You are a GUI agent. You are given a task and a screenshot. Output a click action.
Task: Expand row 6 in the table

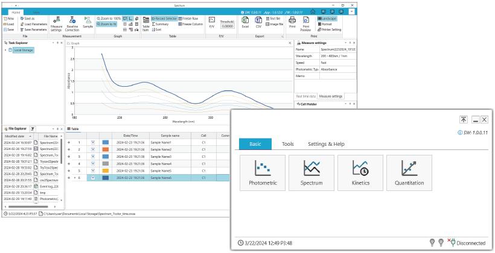(69, 178)
